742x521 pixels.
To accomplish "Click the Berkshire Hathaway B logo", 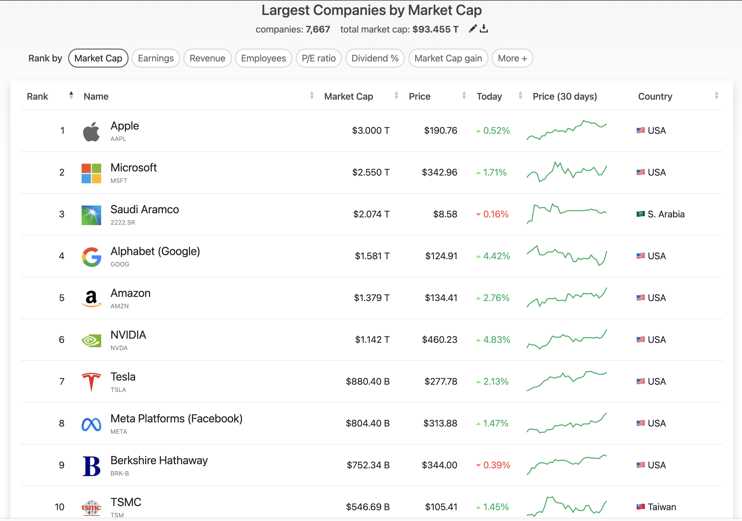I will click(91, 466).
